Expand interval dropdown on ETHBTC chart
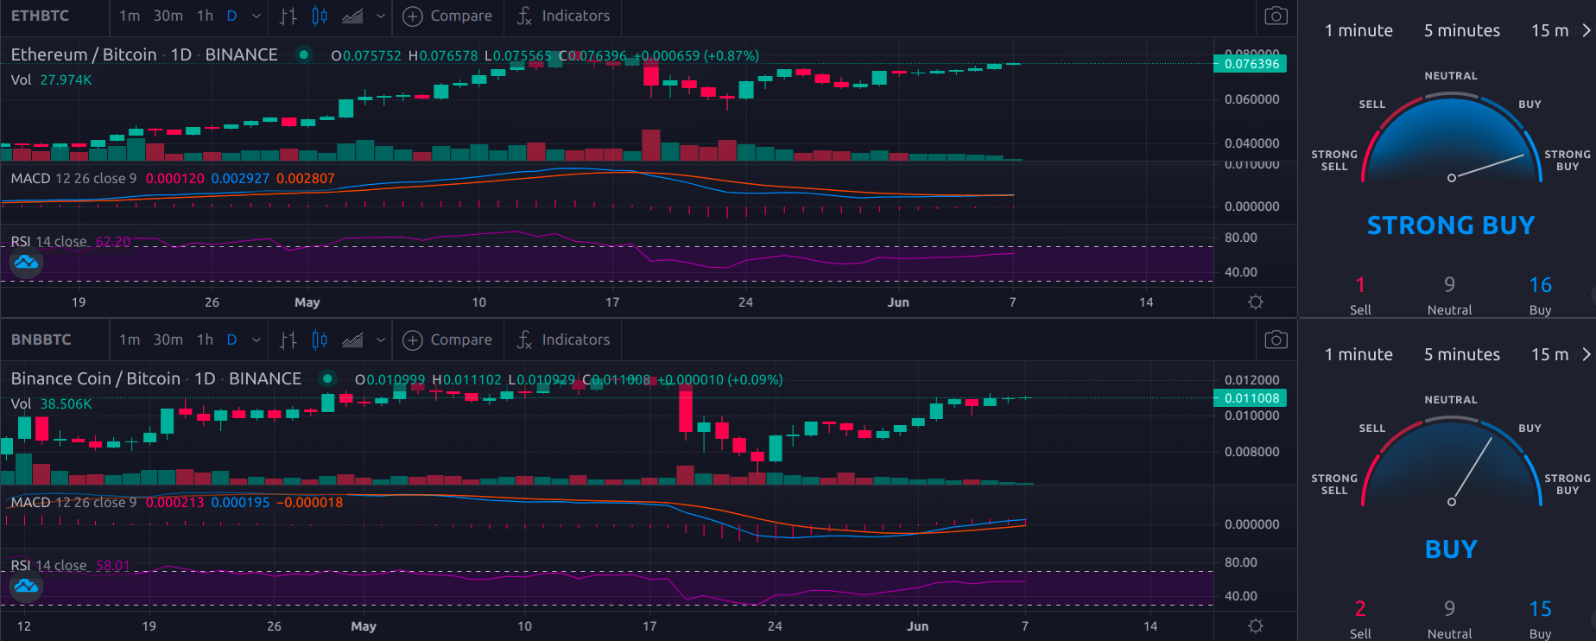 256,16
